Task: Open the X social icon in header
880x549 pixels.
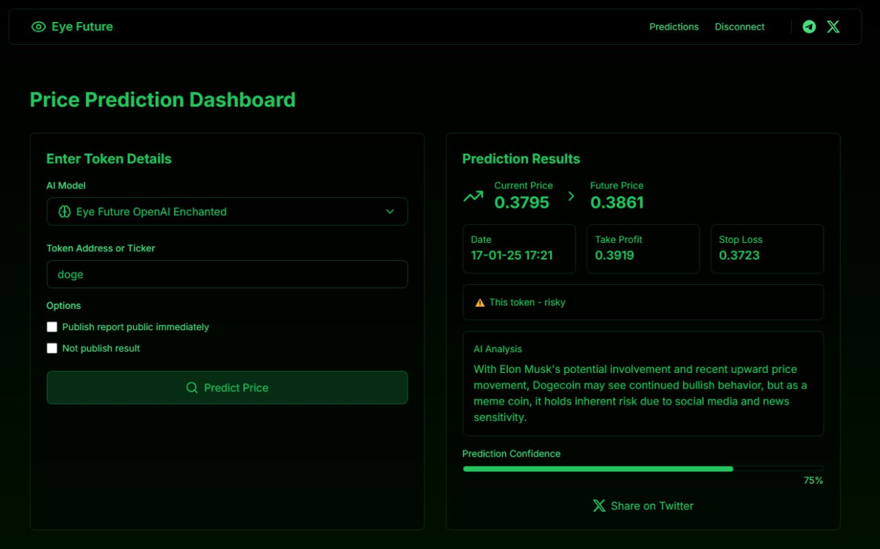Action: pyautogui.click(x=833, y=27)
